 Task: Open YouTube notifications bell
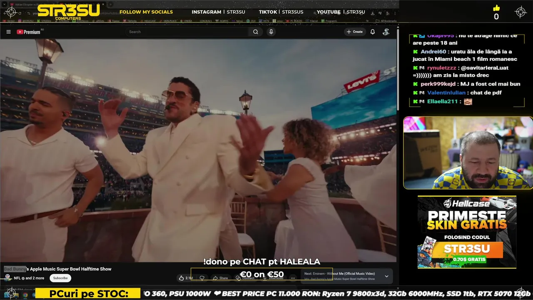[373, 32]
